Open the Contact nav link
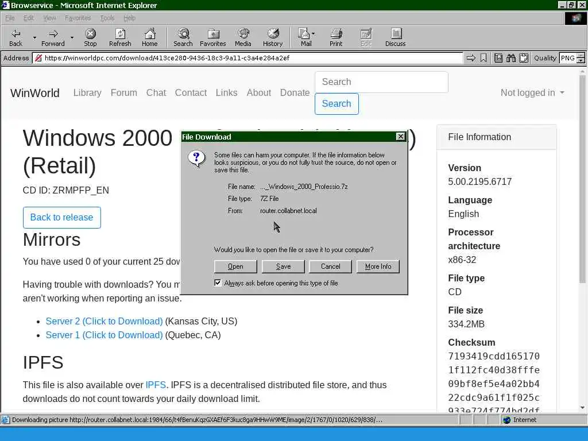588x441 pixels. click(x=191, y=92)
